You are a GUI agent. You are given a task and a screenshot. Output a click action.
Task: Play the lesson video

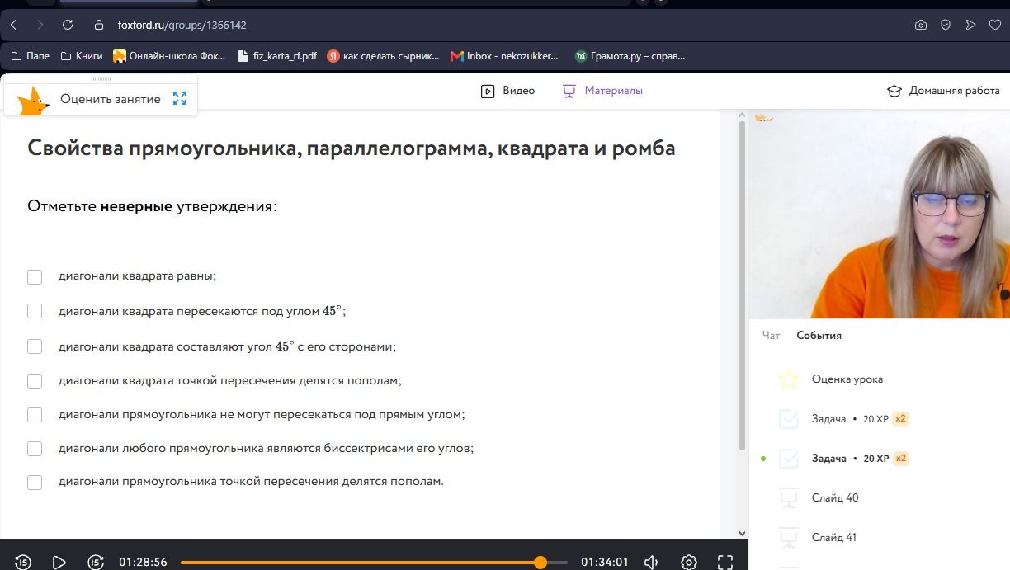(59, 563)
